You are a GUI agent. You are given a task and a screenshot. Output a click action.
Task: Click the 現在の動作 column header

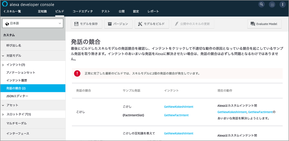pyautogui.click(x=225, y=91)
